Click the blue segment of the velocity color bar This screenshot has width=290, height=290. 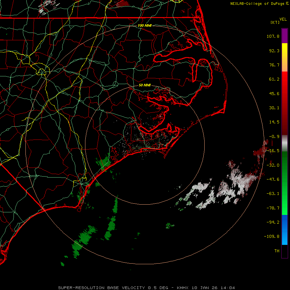(285, 230)
